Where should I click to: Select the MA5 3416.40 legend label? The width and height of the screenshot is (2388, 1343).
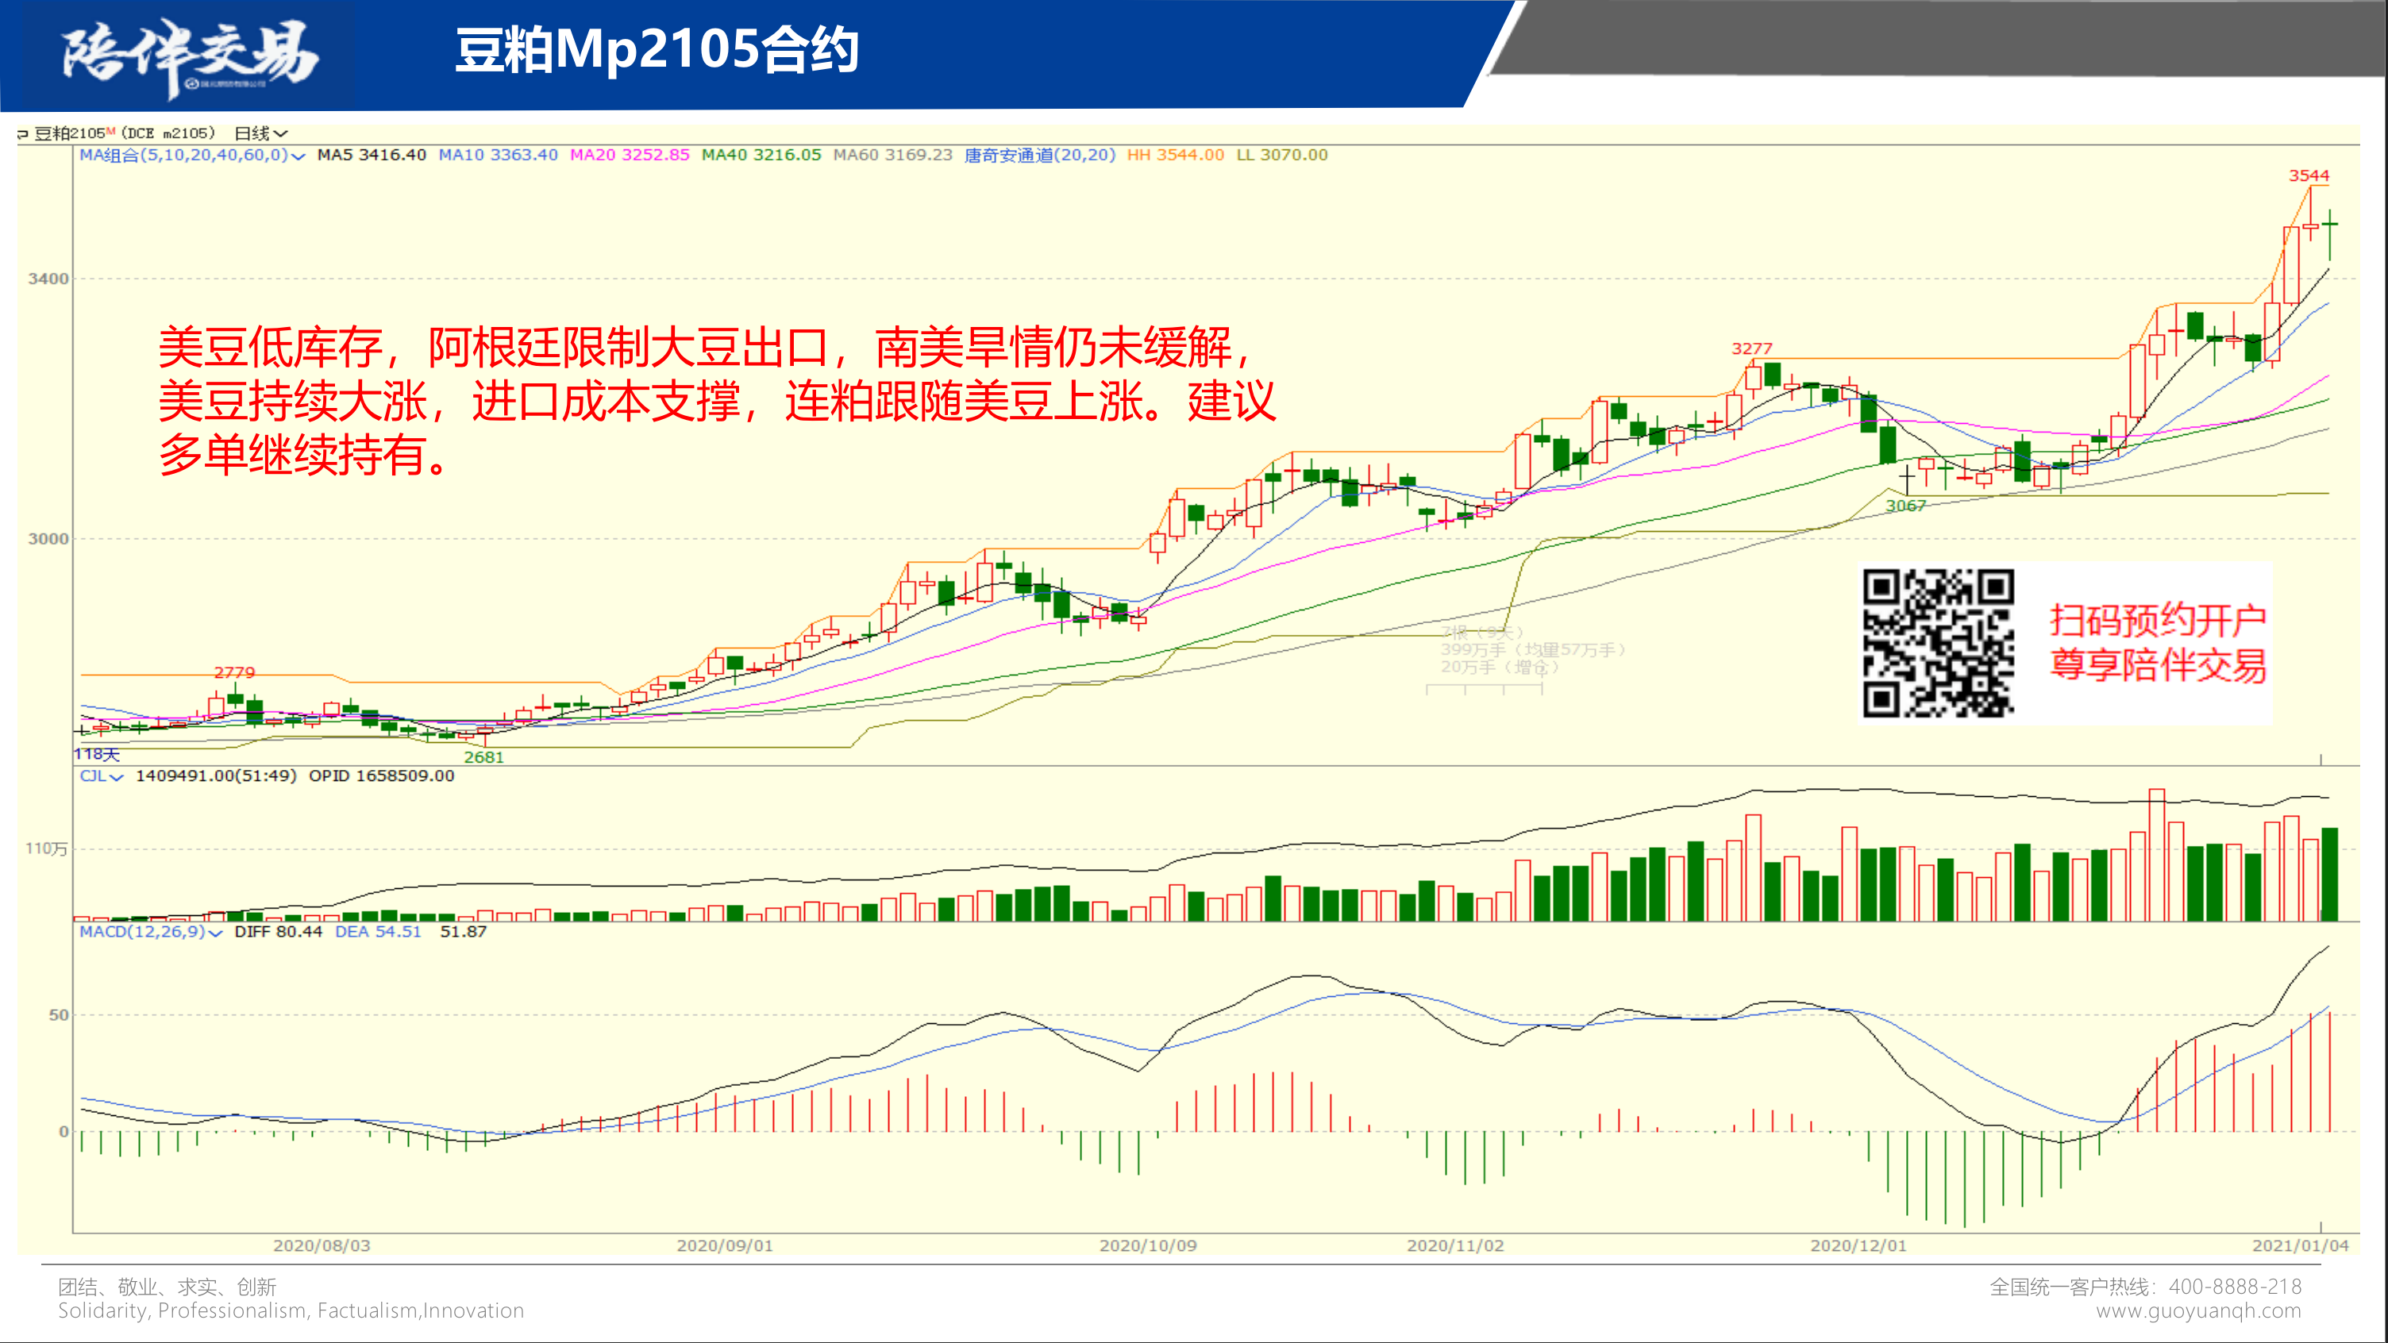coord(371,155)
